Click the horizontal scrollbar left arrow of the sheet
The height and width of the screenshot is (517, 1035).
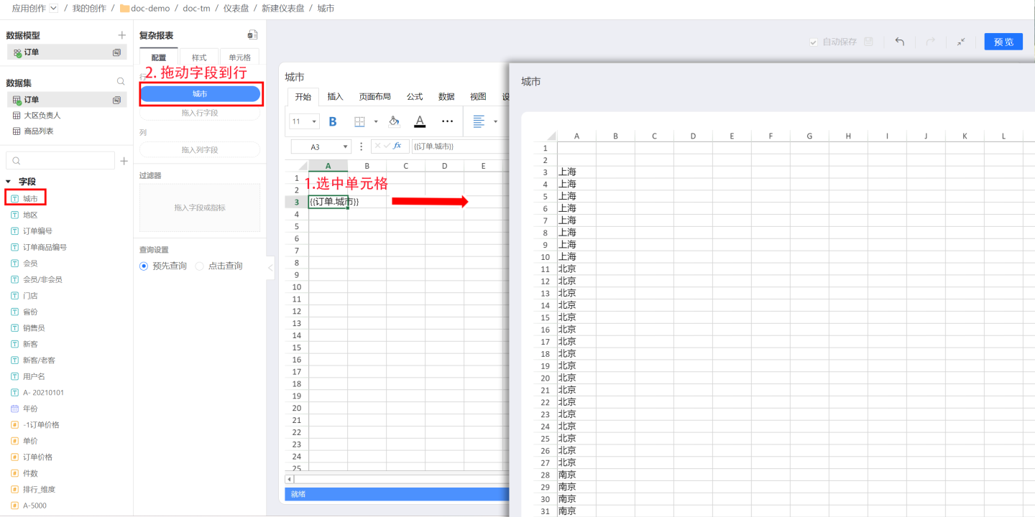tap(290, 479)
